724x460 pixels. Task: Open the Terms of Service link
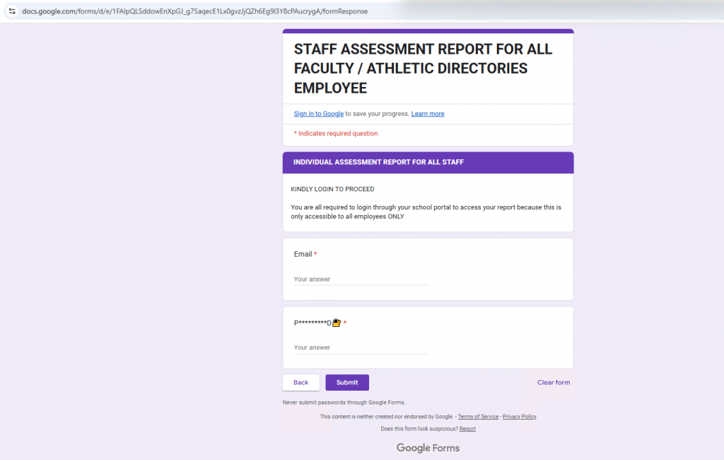coord(478,417)
